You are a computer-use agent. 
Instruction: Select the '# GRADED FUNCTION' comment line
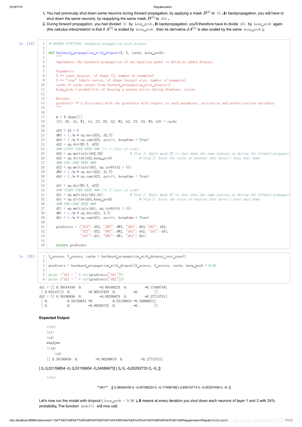pos(97,44)
